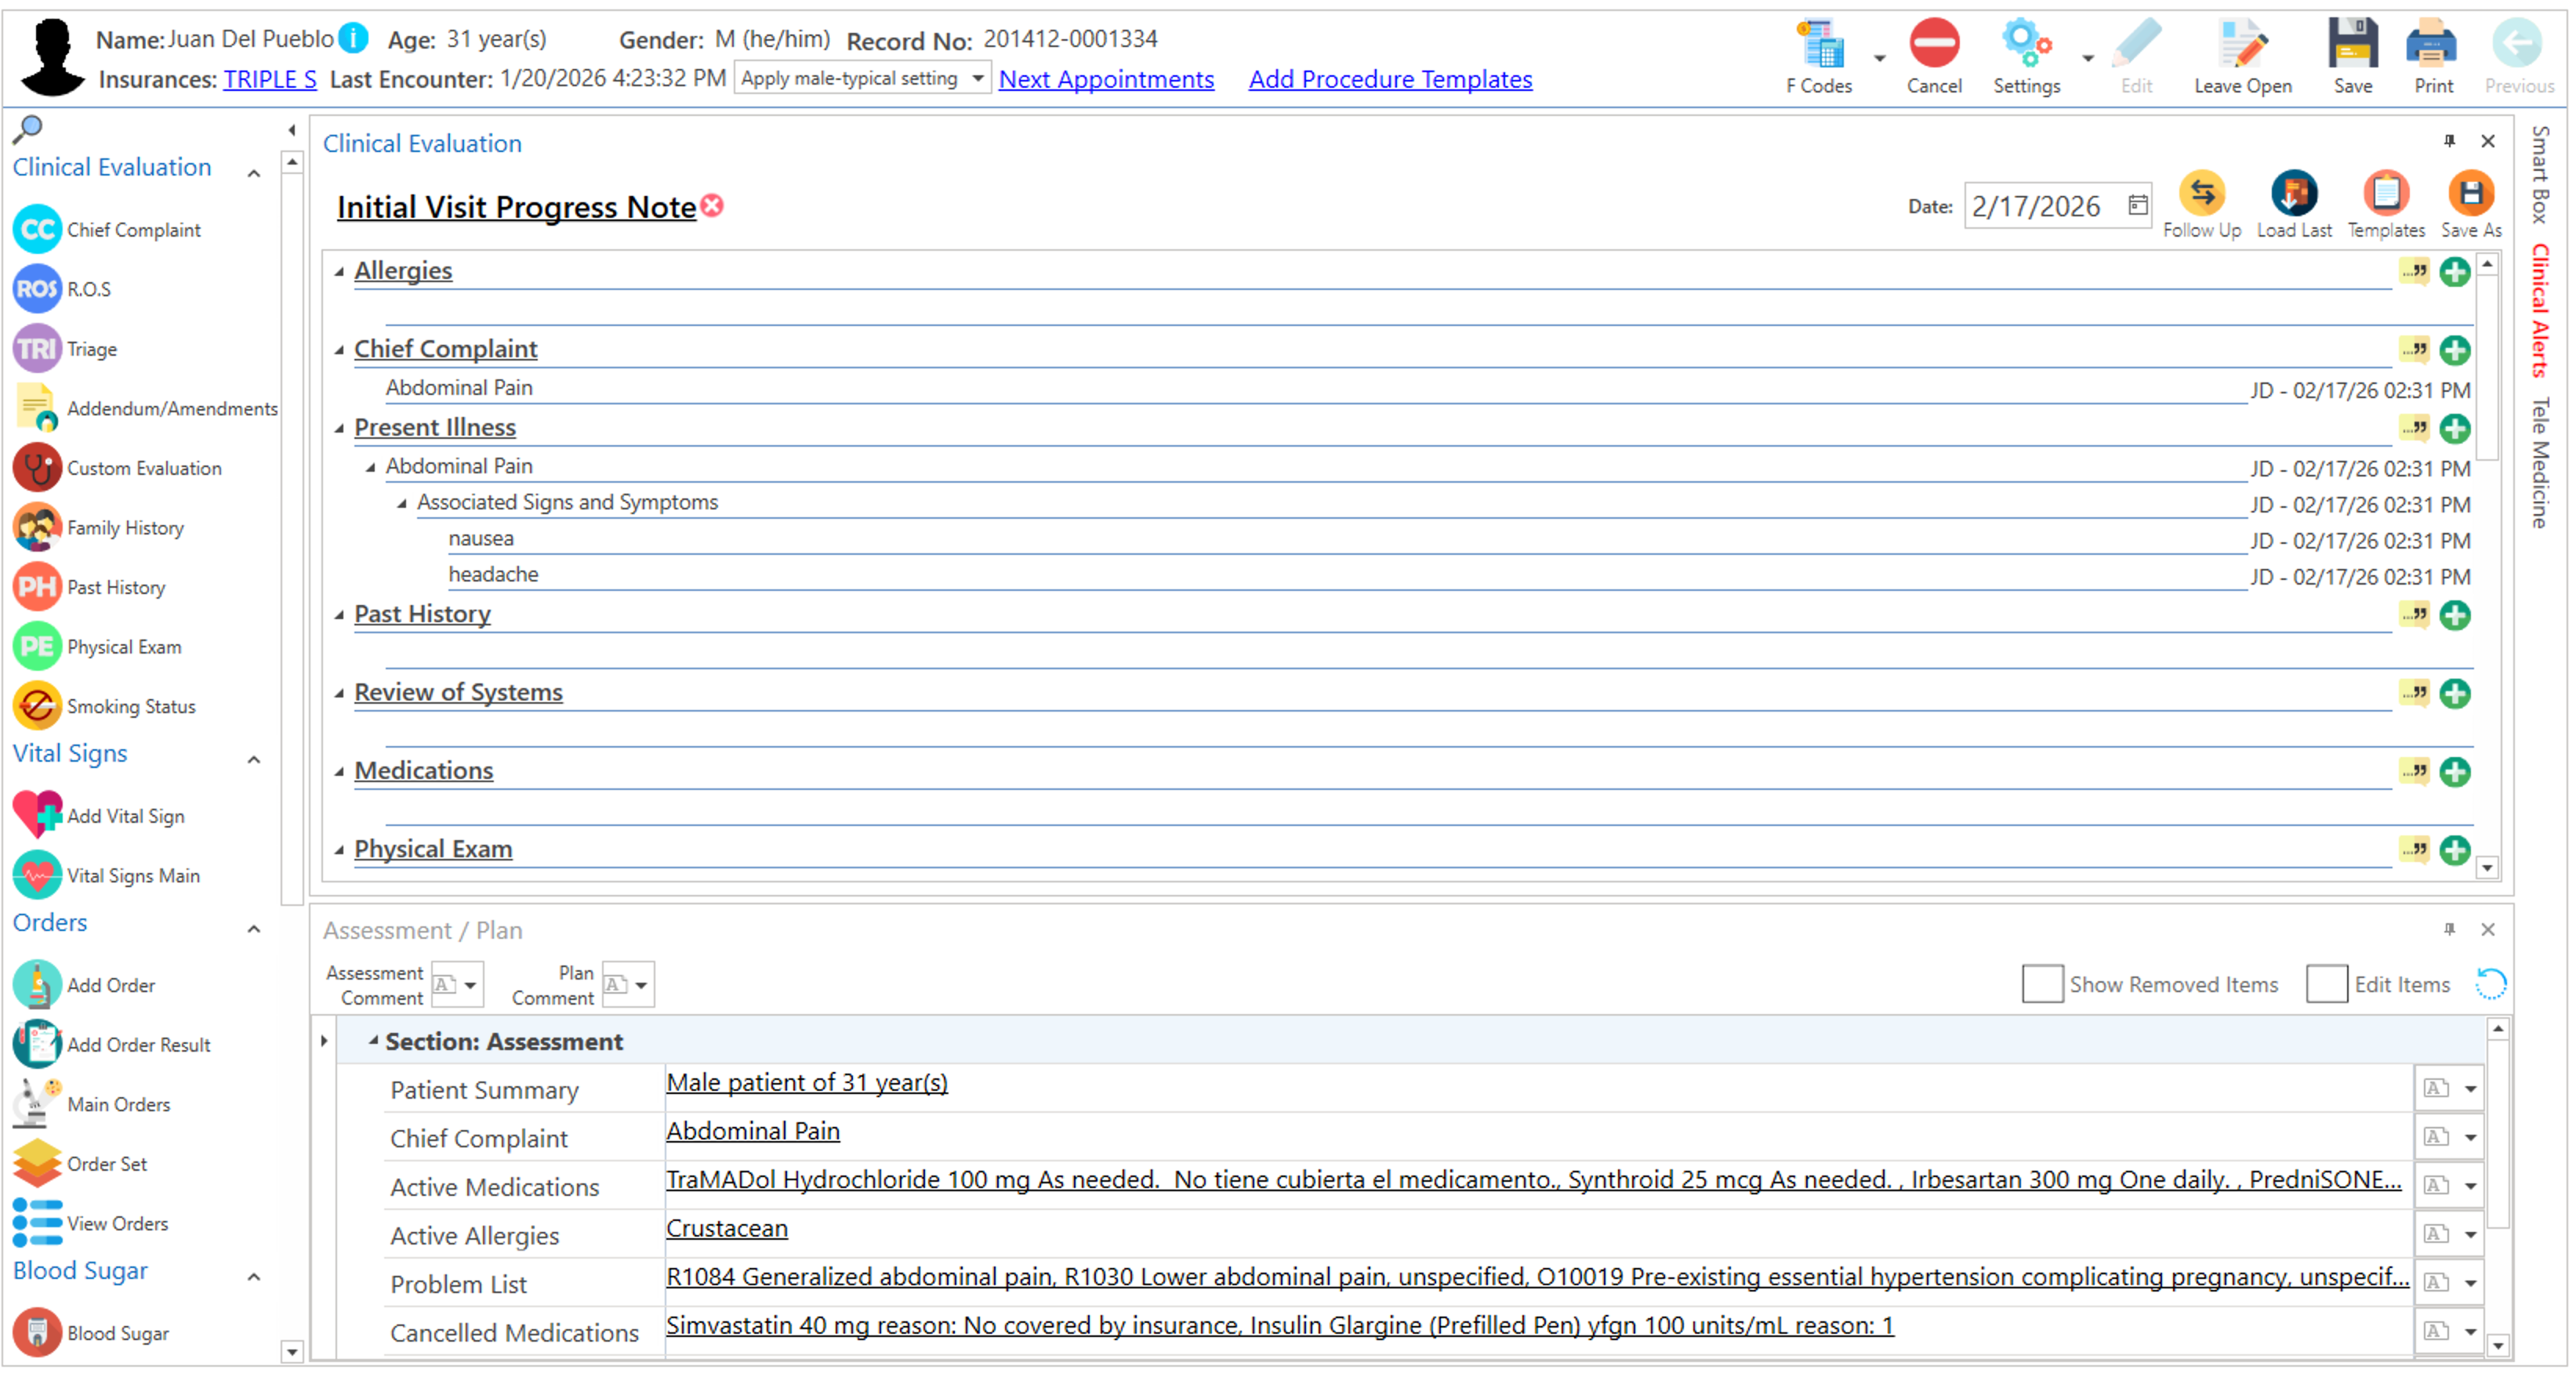Open the male-typical setting dropdown
This screenshot has width=2576, height=1373.
coord(977,79)
